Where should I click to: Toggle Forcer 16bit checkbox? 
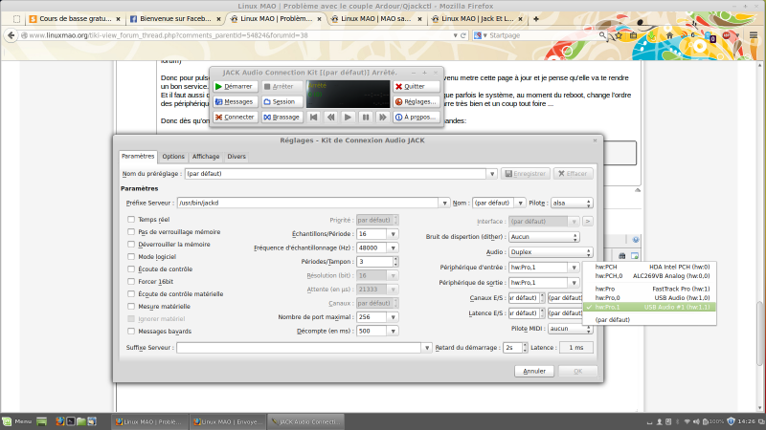[x=131, y=281]
